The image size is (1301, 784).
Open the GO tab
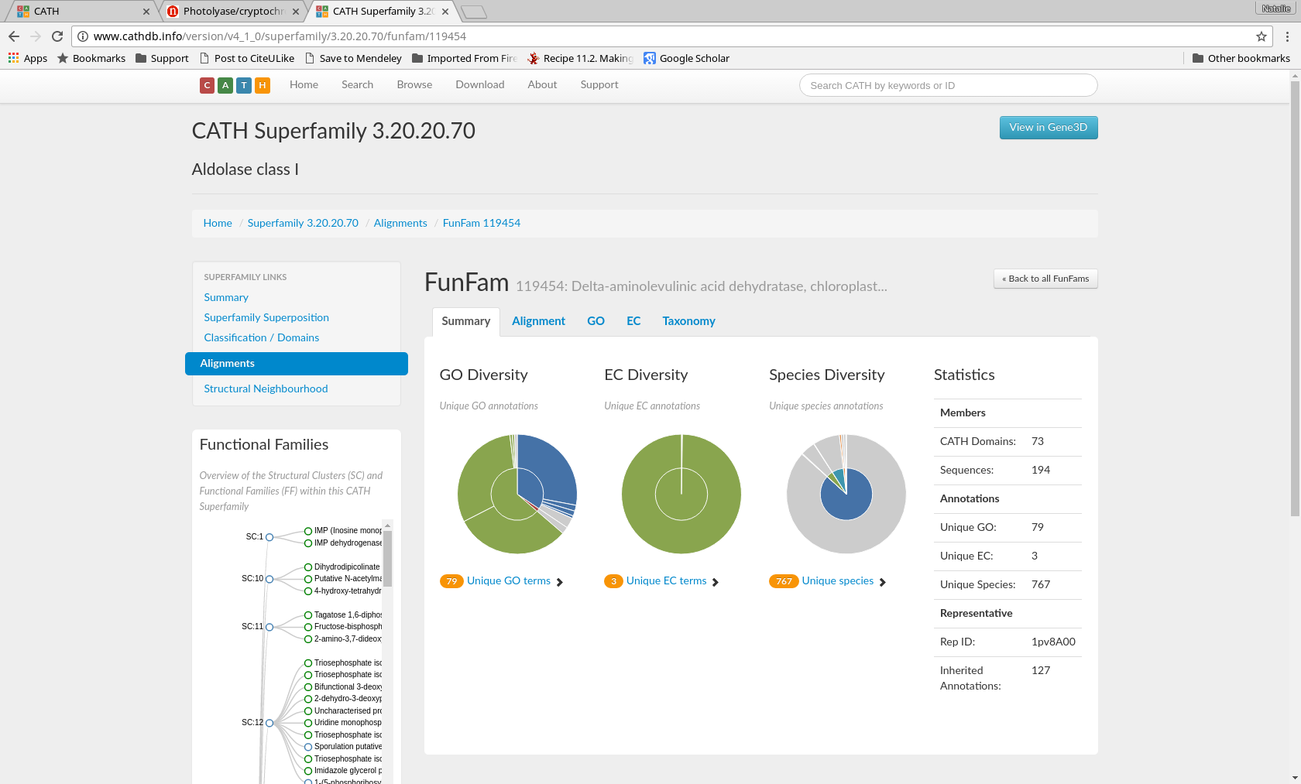(x=596, y=321)
